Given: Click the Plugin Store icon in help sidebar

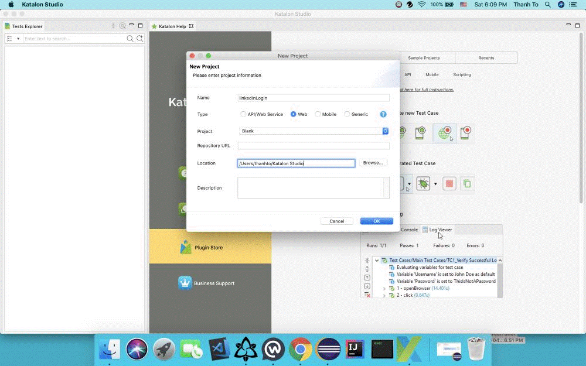Looking at the screenshot, I should click(x=185, y=247).
